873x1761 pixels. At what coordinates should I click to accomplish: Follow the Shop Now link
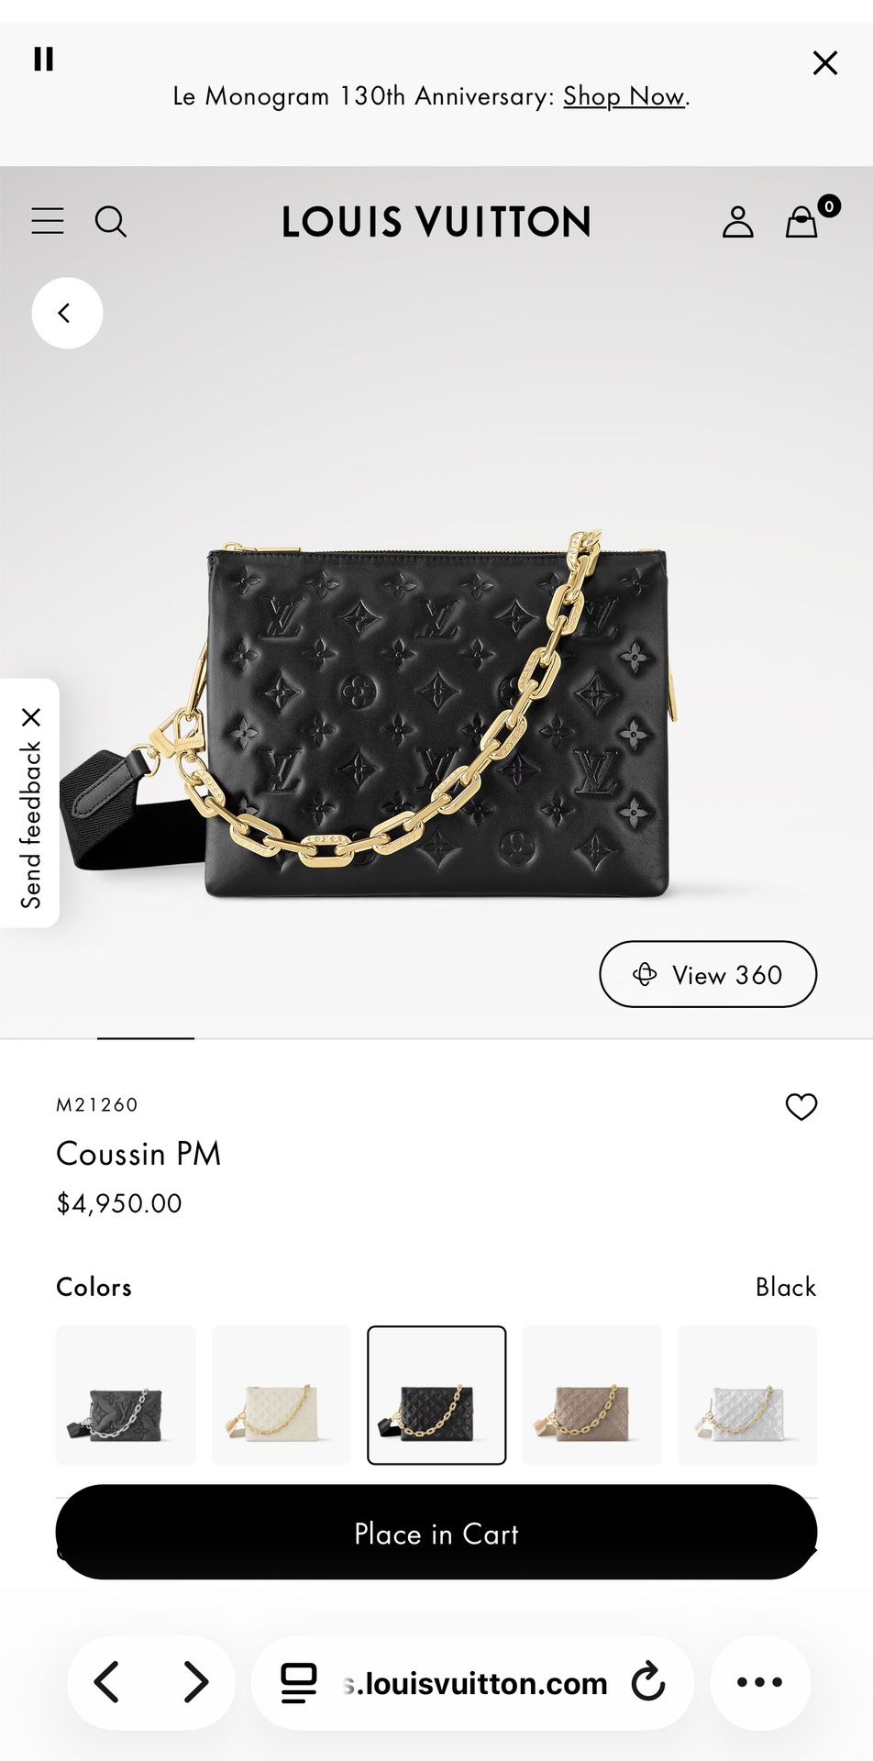624,96
